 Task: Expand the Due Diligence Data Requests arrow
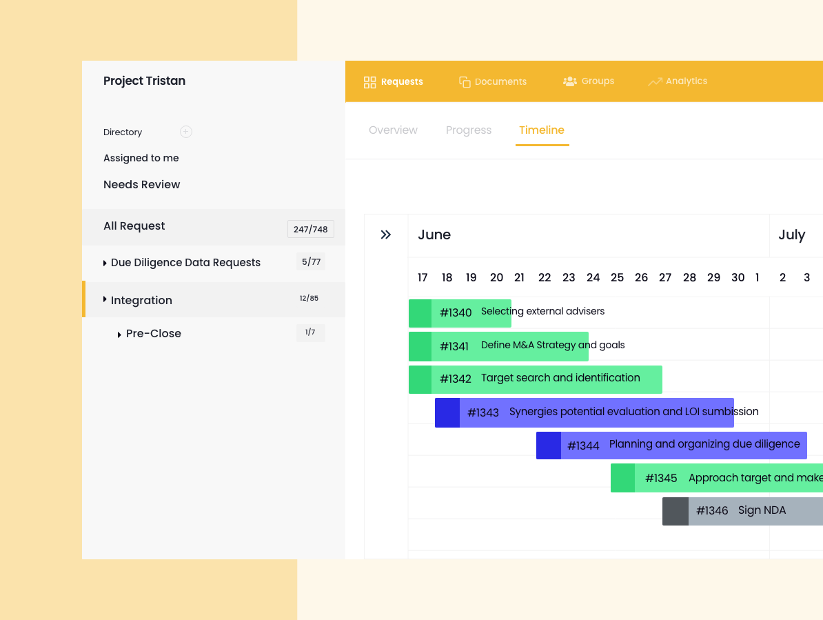coord(105,263)
